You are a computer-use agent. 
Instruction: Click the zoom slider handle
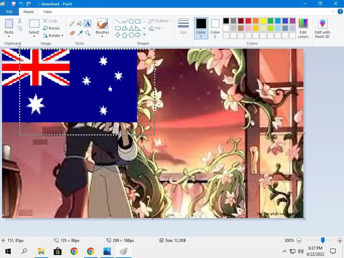pos(323,240)
